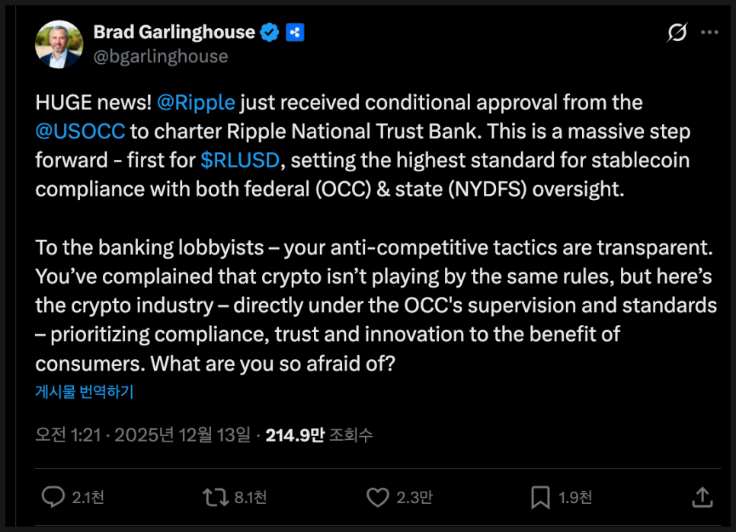Open Brad Garlinghouse's profile picture
The width and height of the screenshot is (736, 532).
click(x=59, y=43)
